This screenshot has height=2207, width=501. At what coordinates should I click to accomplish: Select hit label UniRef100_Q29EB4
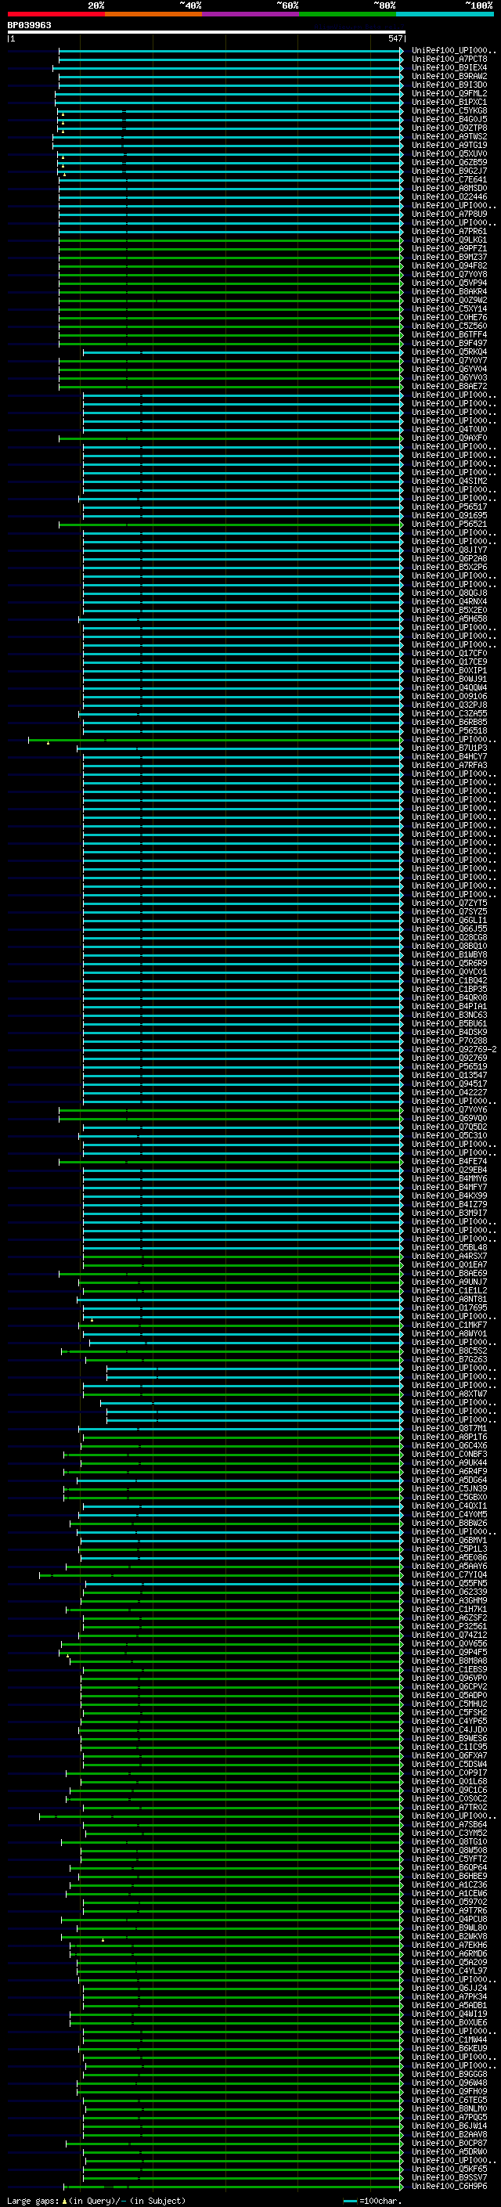click(x=449, y=1170)
